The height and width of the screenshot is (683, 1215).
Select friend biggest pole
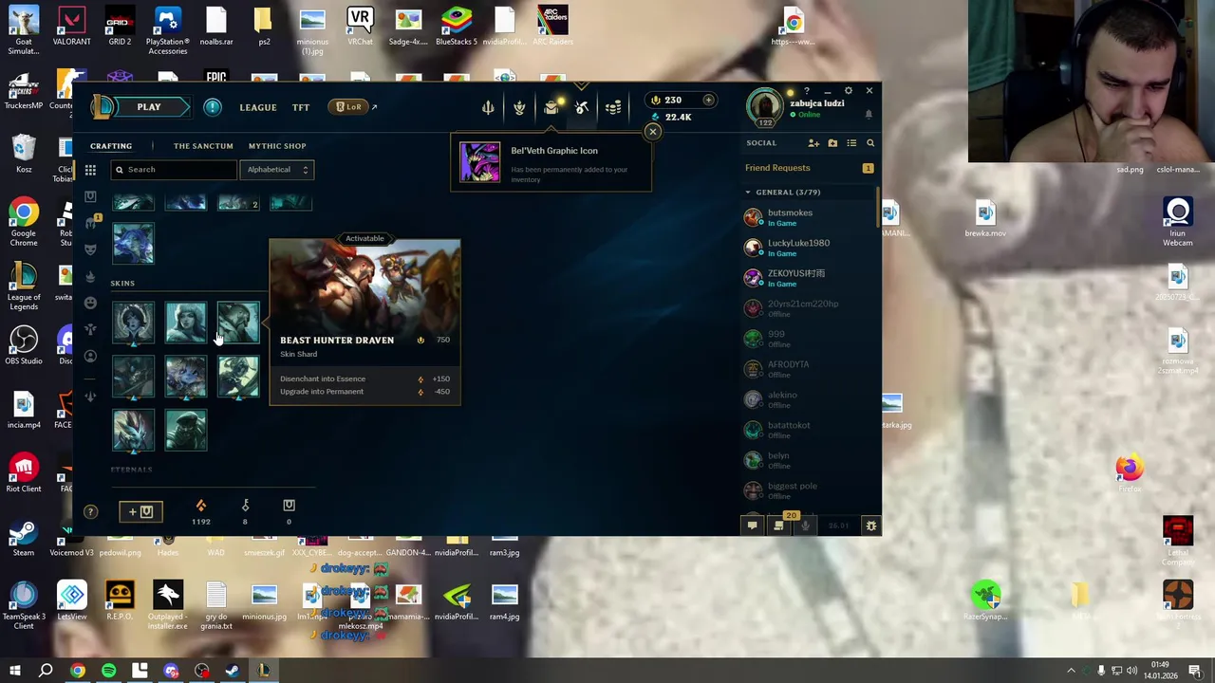(809, 490)
